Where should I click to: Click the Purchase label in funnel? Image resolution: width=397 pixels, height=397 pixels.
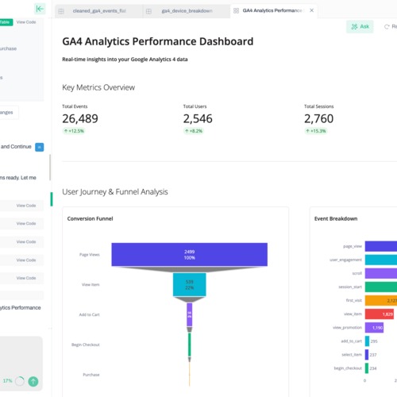pyautogui.click(x=91, y=375)
